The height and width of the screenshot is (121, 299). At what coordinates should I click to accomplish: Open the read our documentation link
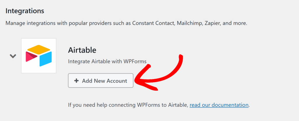[219, 105]
